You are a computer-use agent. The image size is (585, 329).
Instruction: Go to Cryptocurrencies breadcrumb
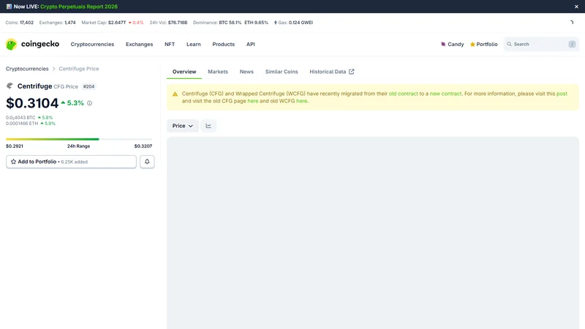tap(27, 69)
